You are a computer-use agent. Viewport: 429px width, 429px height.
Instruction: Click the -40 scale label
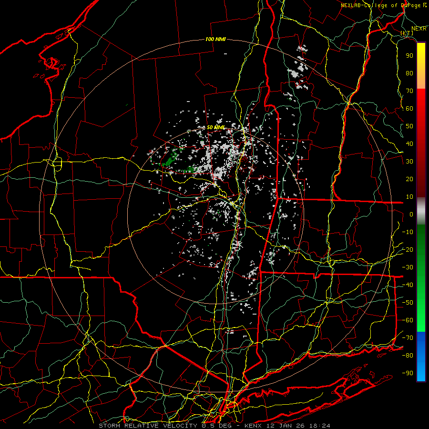click(x=408, y=285)
